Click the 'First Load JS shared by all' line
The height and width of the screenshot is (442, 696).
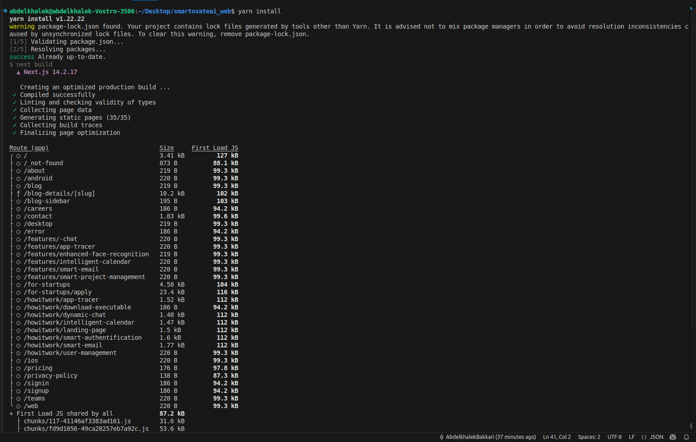[65, 413]
